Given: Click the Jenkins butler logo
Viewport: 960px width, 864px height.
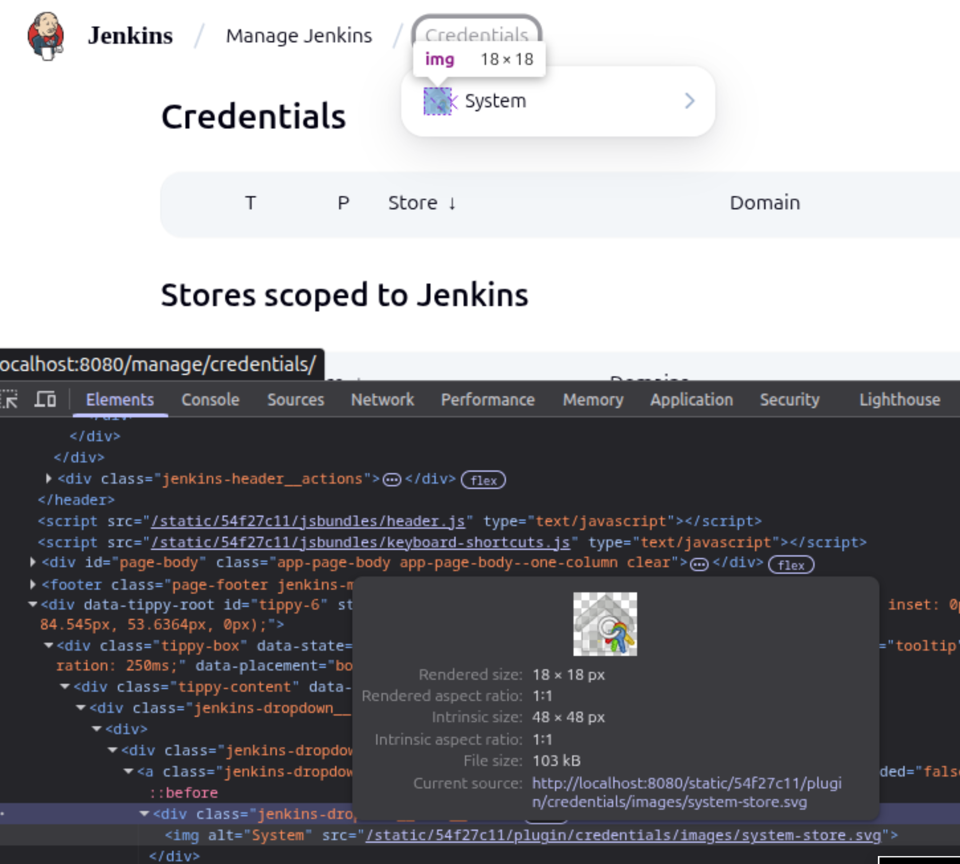Looking at the screenshot, I should point(46,36).
